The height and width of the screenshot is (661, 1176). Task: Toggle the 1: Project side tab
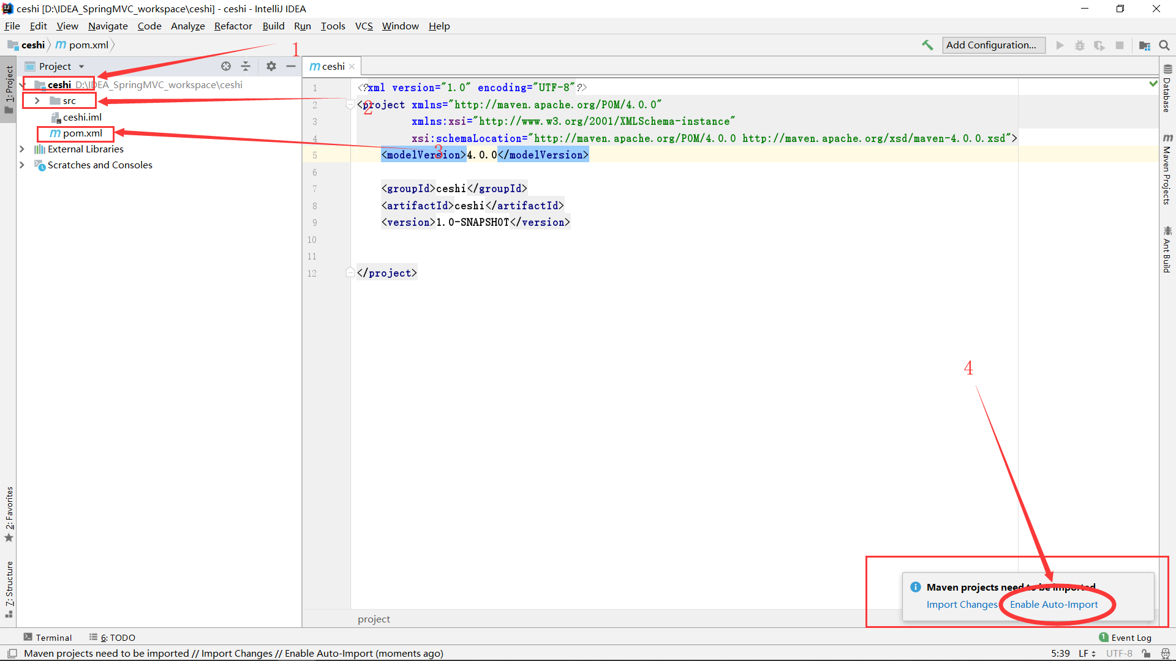tap(9, 89)
